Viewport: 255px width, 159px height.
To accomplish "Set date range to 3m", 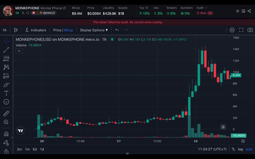I will click(19, 149).
